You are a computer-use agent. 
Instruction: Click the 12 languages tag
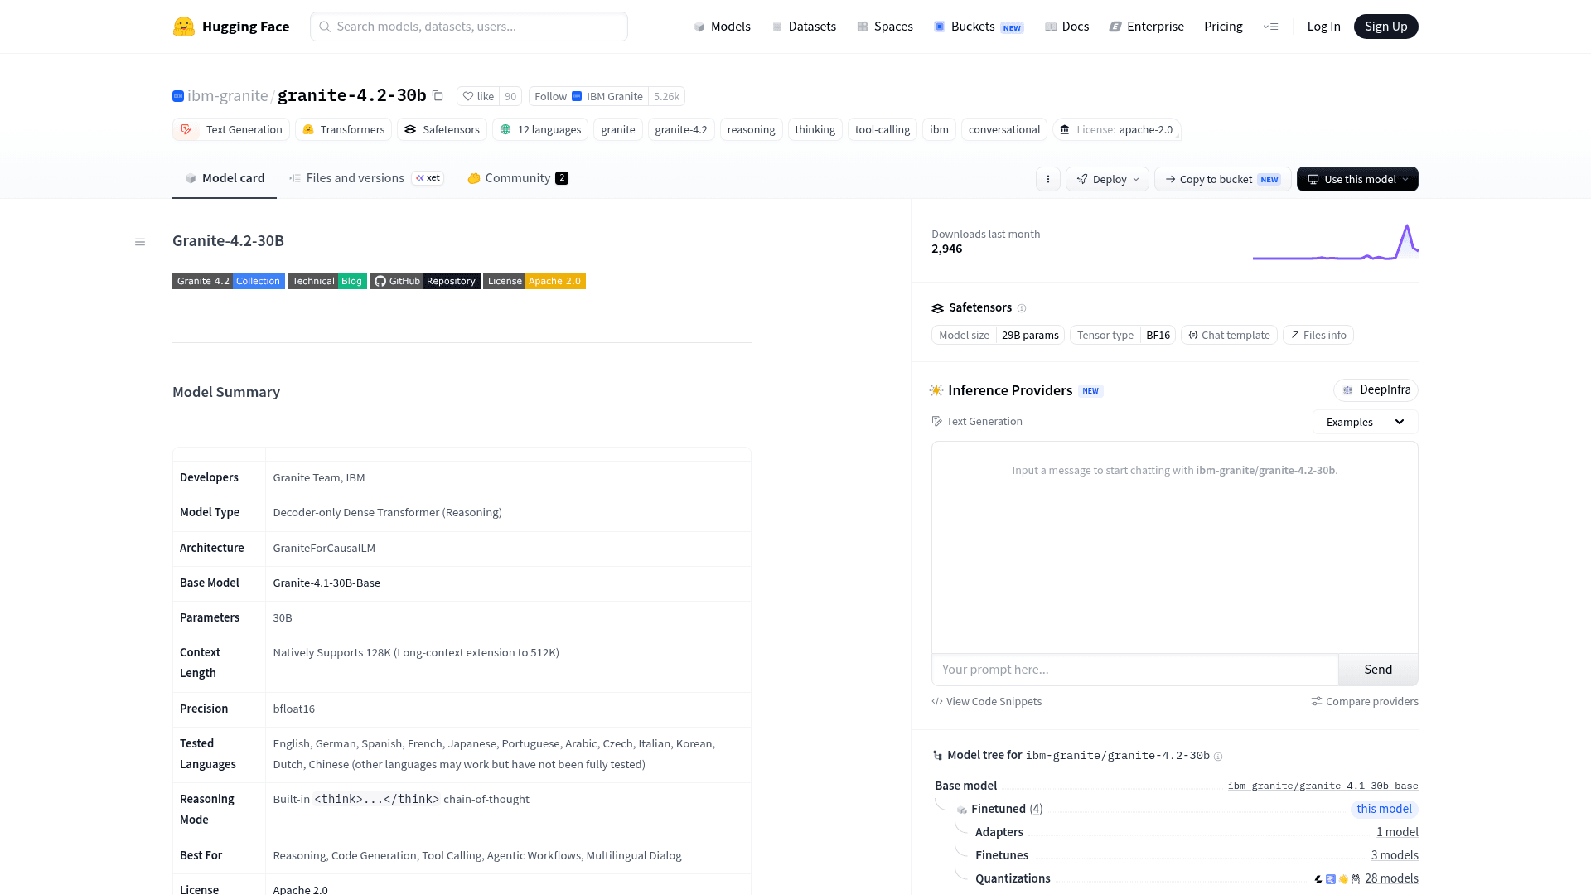tap(540, 129)
